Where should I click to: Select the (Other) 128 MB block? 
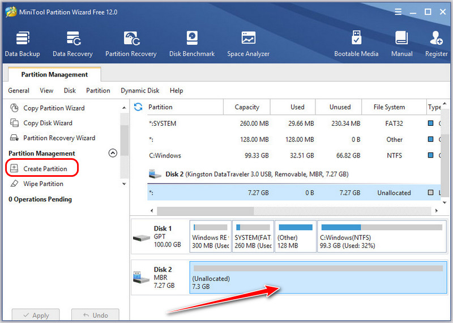295,236
